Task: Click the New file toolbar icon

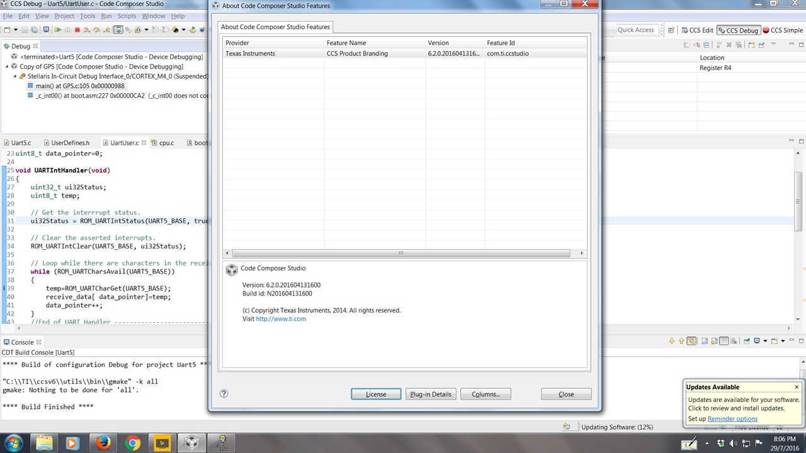Action: point(7,30)
